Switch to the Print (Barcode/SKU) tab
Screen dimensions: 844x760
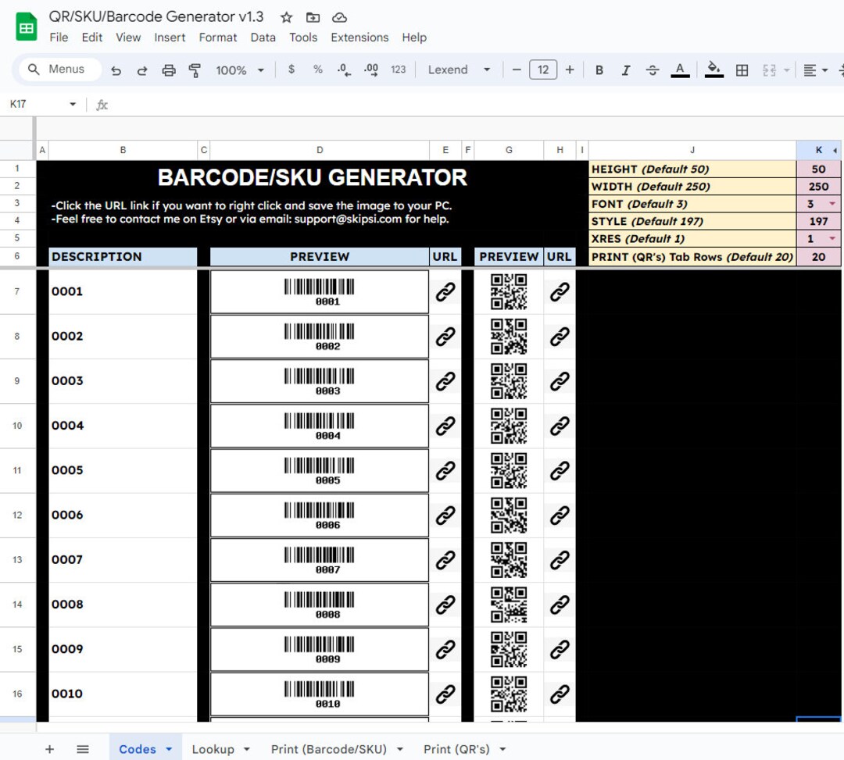[329, 749]
